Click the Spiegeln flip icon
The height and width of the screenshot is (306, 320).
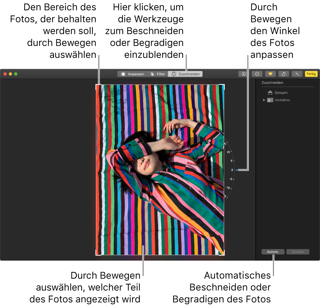click(270, 92)
